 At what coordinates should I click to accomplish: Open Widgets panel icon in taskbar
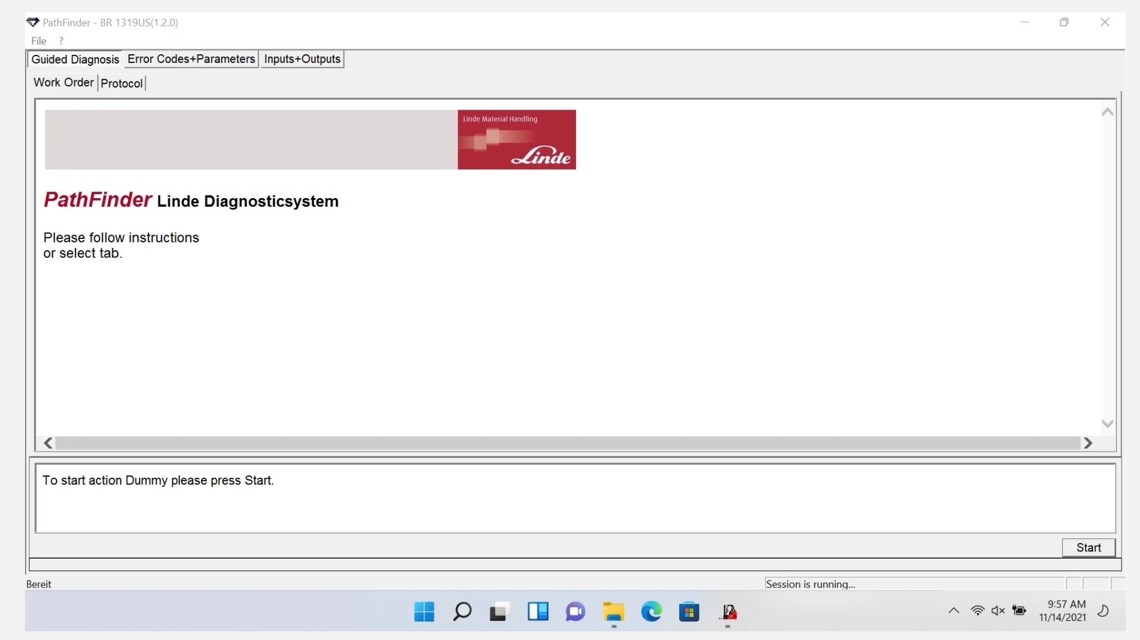click(537, 612)
